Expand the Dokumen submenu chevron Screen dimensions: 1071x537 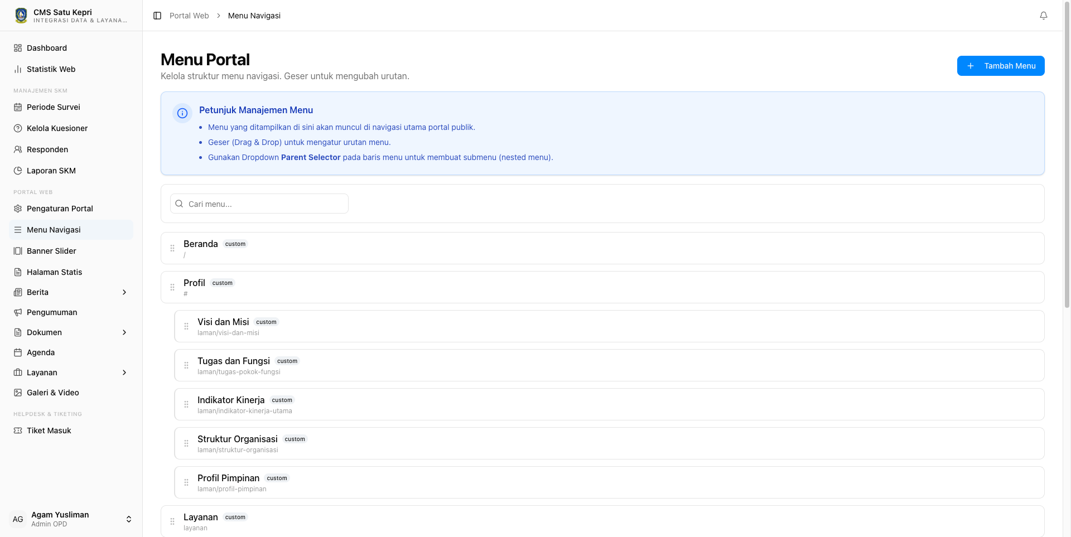point(124,332)
